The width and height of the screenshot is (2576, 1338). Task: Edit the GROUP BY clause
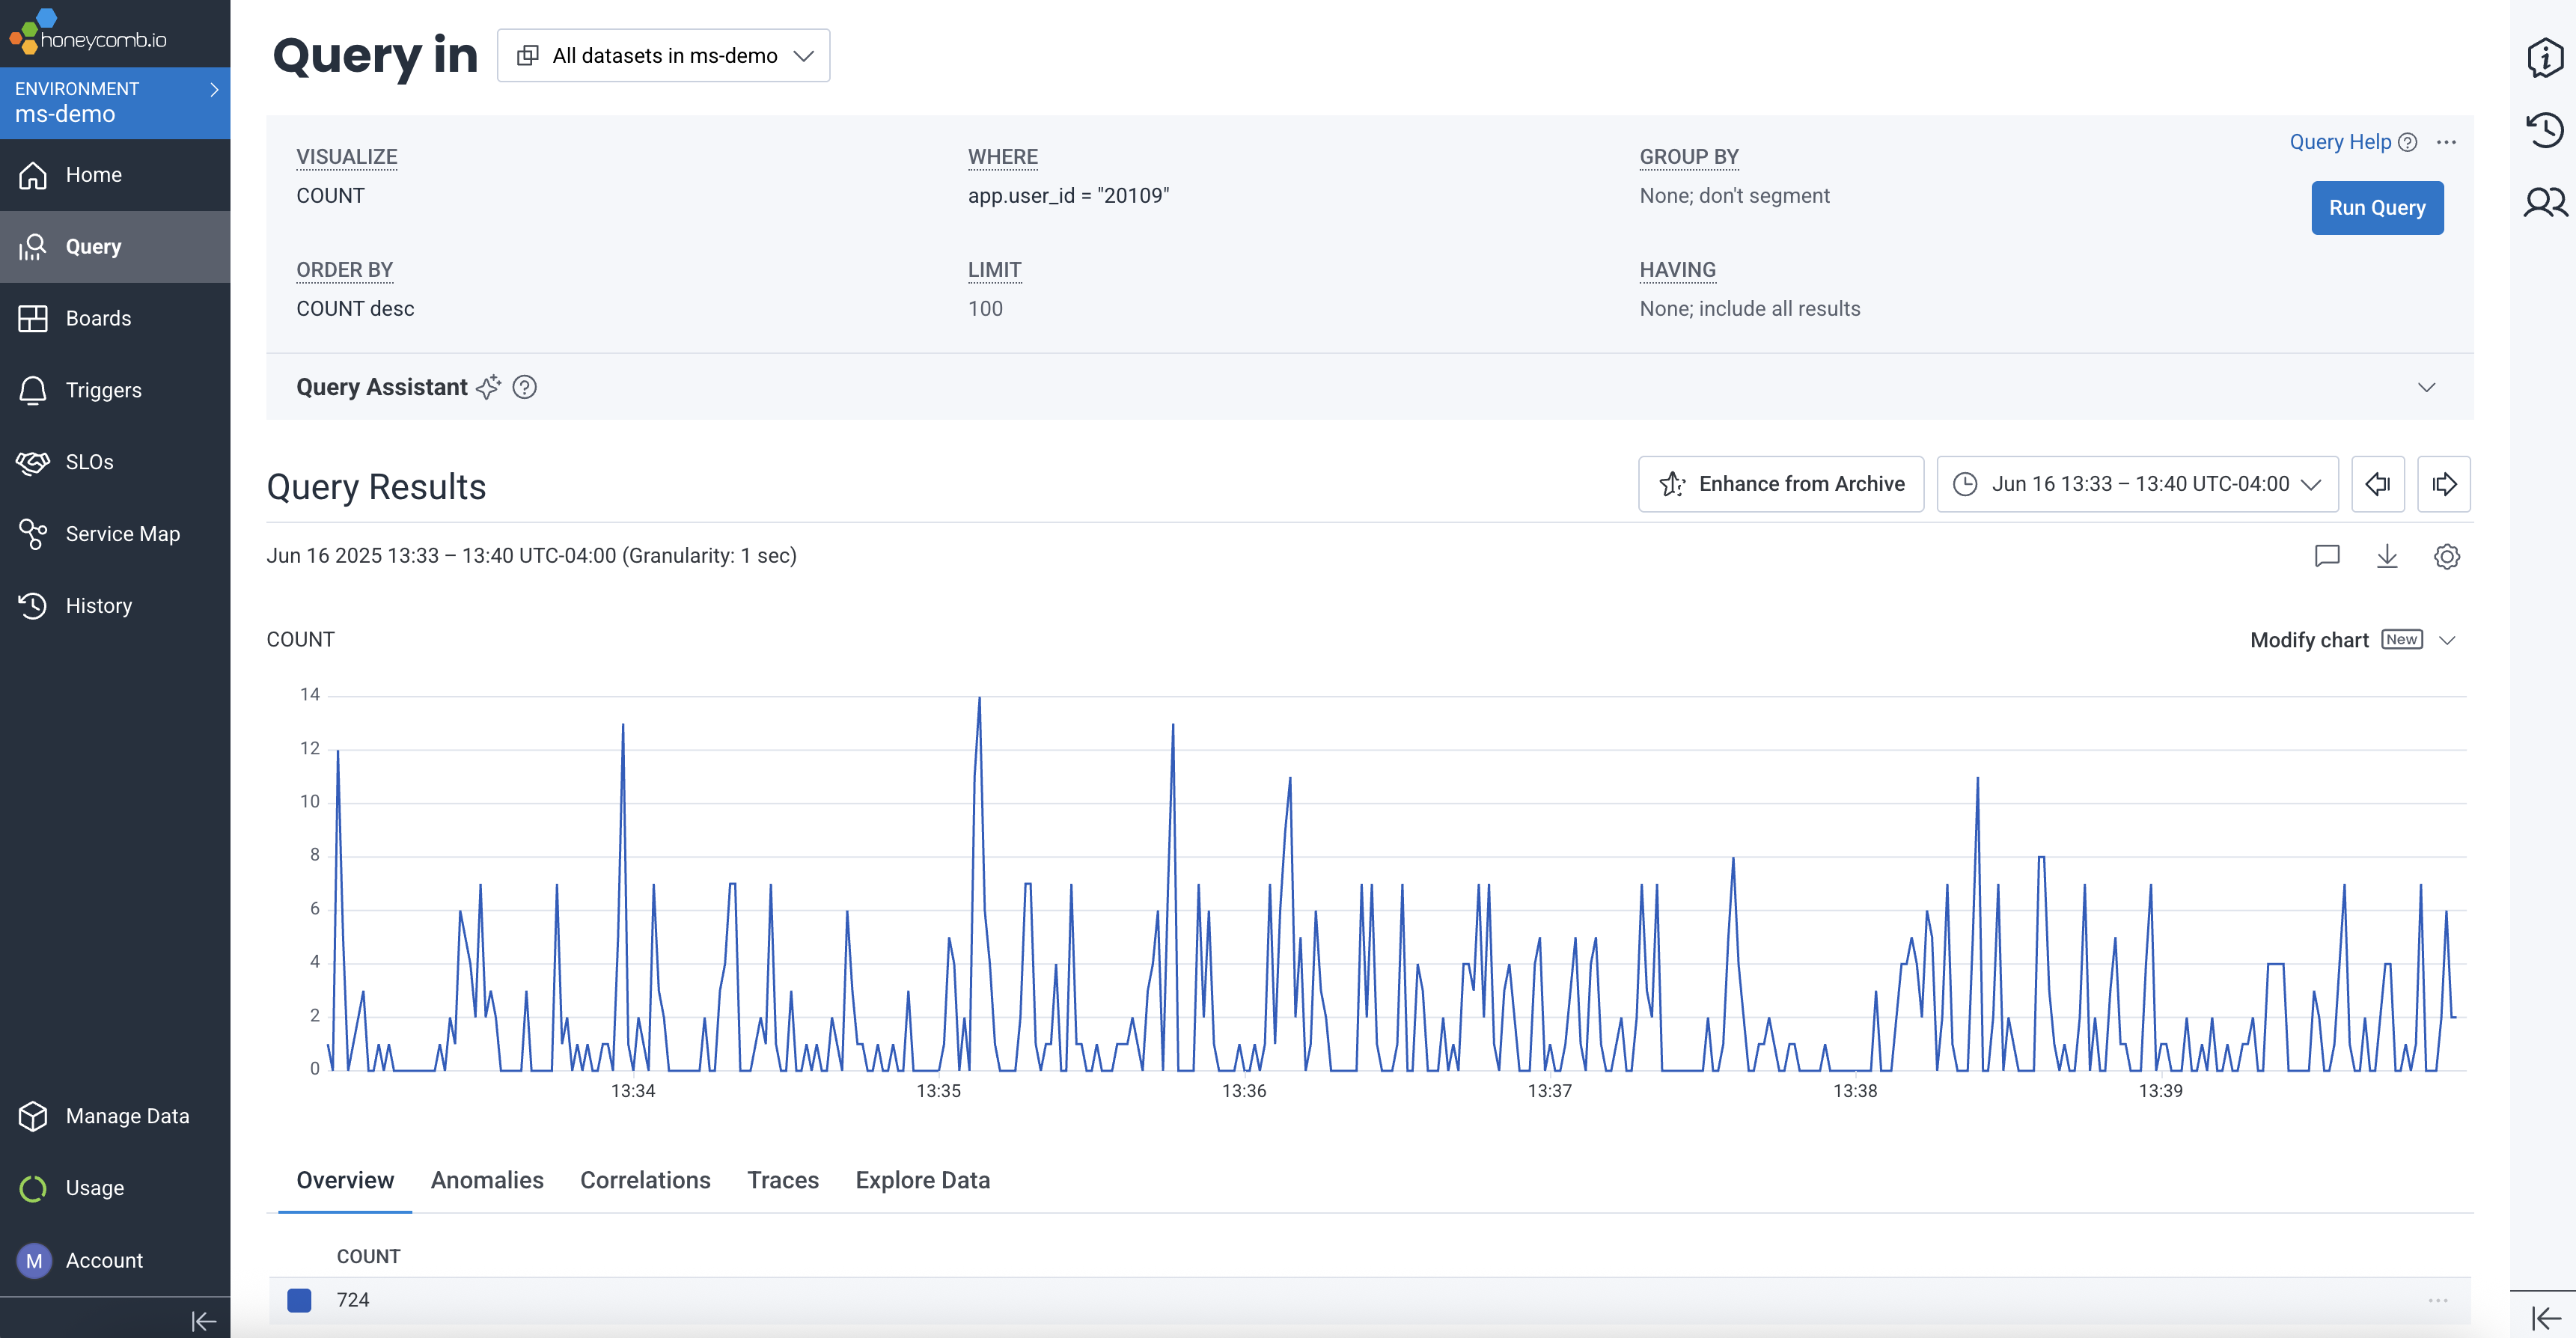[x=1734, y=196]
